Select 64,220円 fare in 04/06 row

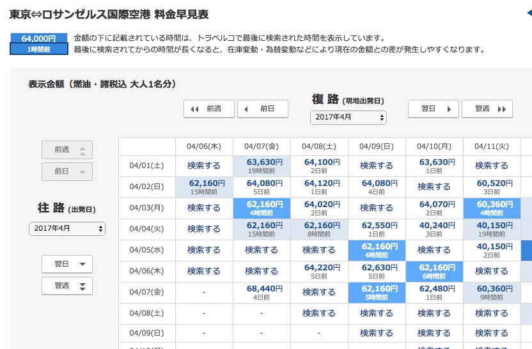point(319,272)
